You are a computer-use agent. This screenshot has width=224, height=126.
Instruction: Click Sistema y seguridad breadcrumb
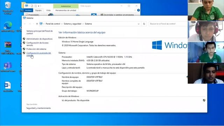click(x=72, y=24)
